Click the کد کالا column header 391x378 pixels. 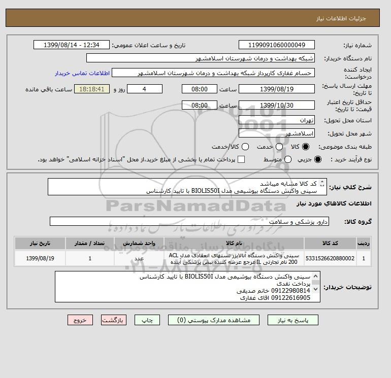click(x=330, y=243)
